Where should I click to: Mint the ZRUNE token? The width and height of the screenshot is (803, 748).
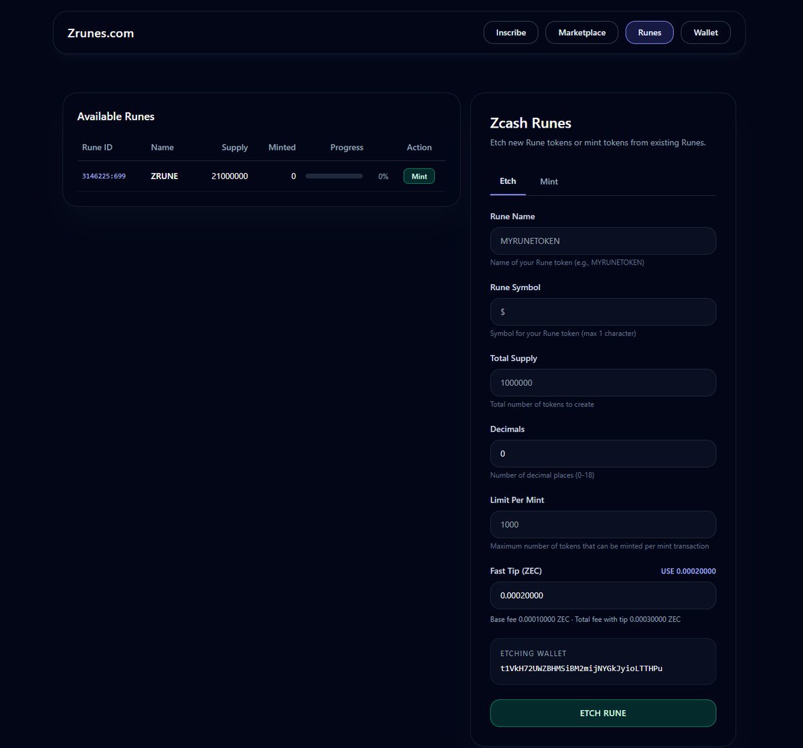[x=419, y=176]
